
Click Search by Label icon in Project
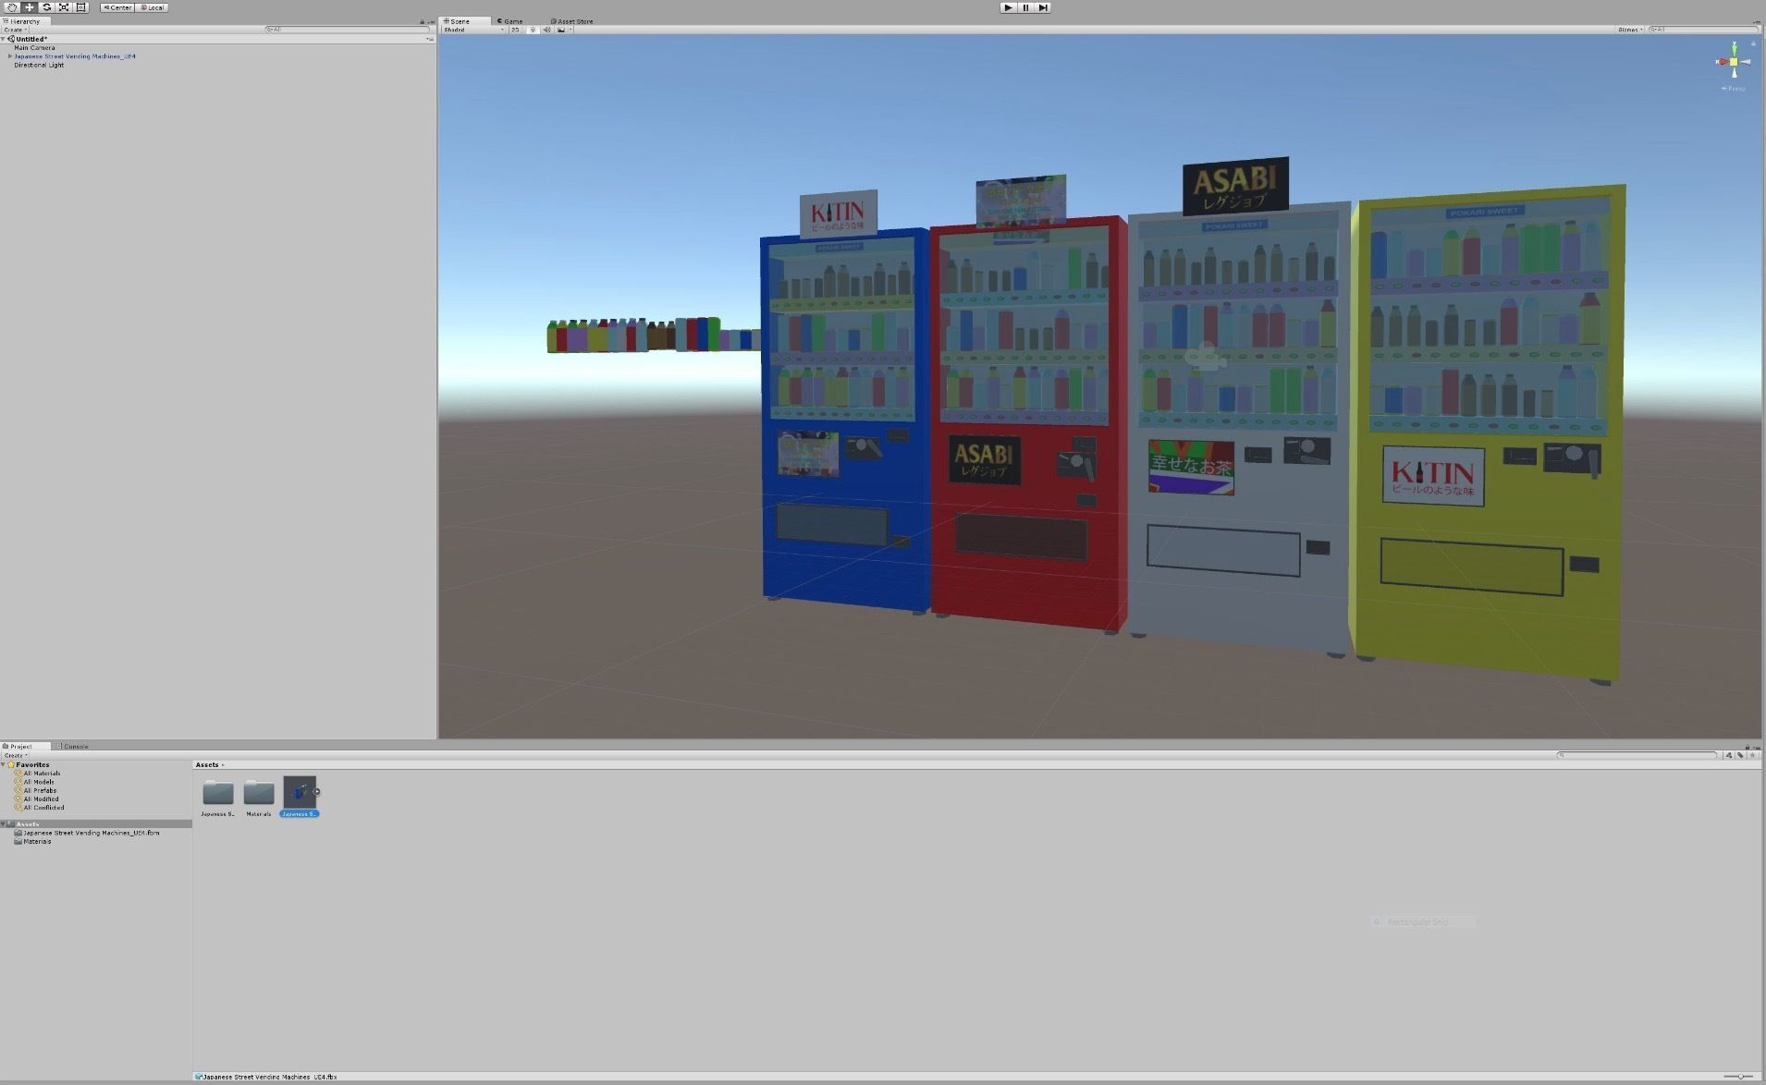click(x=1740, y=755)
